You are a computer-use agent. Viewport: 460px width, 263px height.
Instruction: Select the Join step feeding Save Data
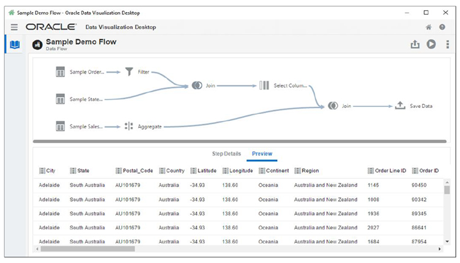pos(333,106)
